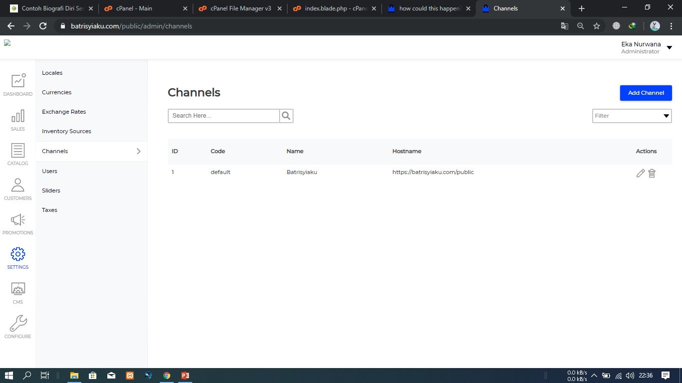
Task: Open the Filter dropdown
Action: point(632,116)
